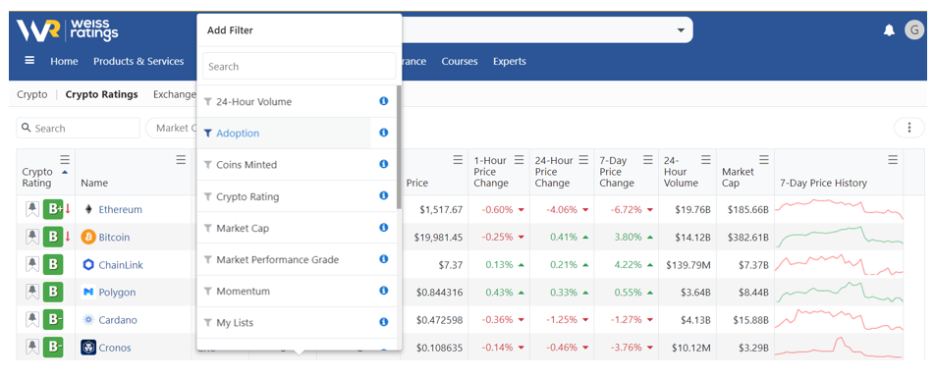Open the hamburger navigation menu
The height and width of the screenshot is (378, 935).
click(x=29, y=60)
